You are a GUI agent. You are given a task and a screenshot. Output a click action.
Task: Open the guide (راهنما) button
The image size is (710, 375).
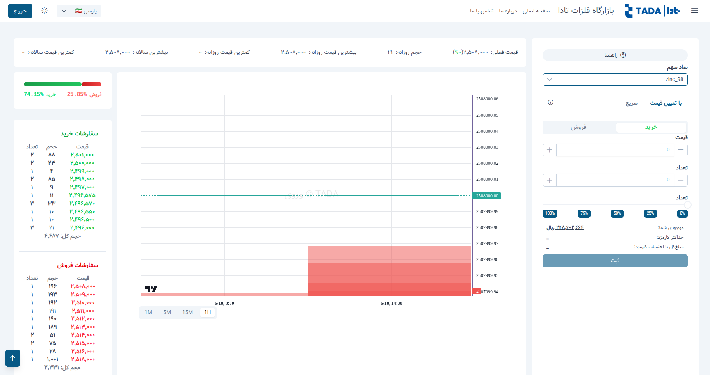click(x=615, y=55)
